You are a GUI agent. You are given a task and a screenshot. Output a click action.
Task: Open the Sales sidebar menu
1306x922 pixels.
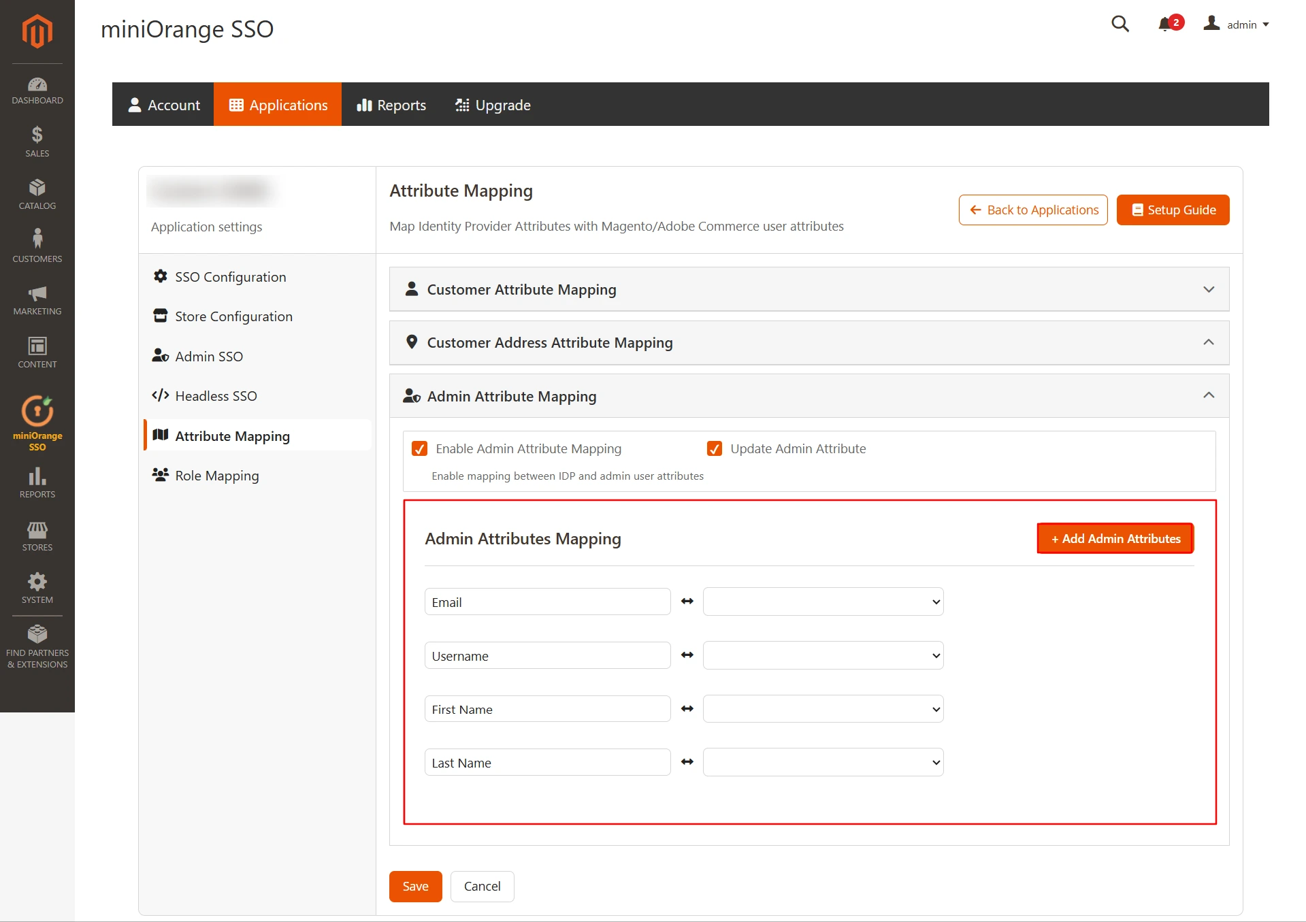(37, 142)
